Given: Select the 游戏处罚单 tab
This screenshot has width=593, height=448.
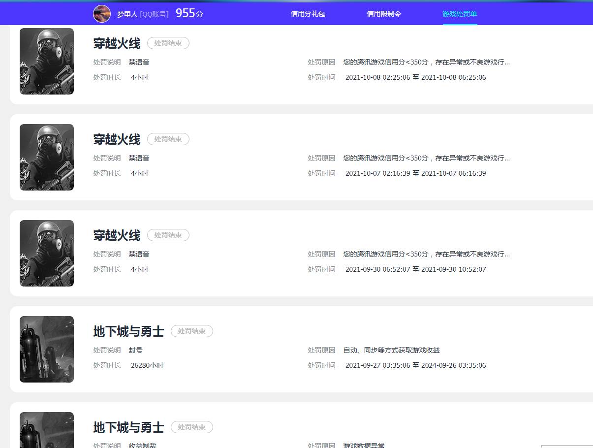Looking at the screenshot, I should click(x=460, y=13).
